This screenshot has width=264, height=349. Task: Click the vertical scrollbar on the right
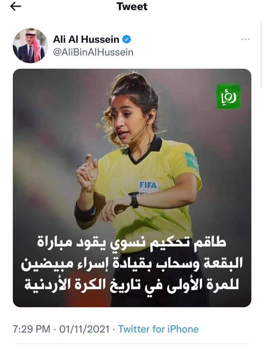262,56
